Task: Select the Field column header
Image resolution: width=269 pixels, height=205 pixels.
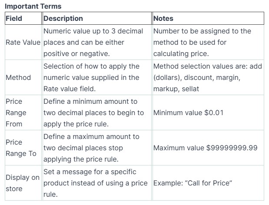Action: (14, 19)
